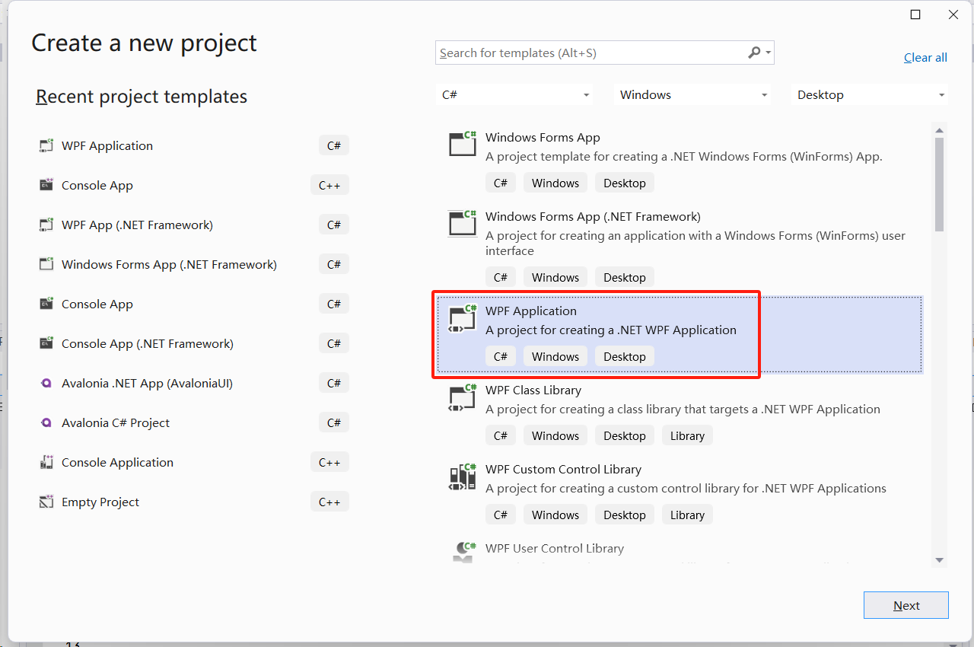Open the Windows platform filter dropdown
974x647 pixels.
coord(692,95)
